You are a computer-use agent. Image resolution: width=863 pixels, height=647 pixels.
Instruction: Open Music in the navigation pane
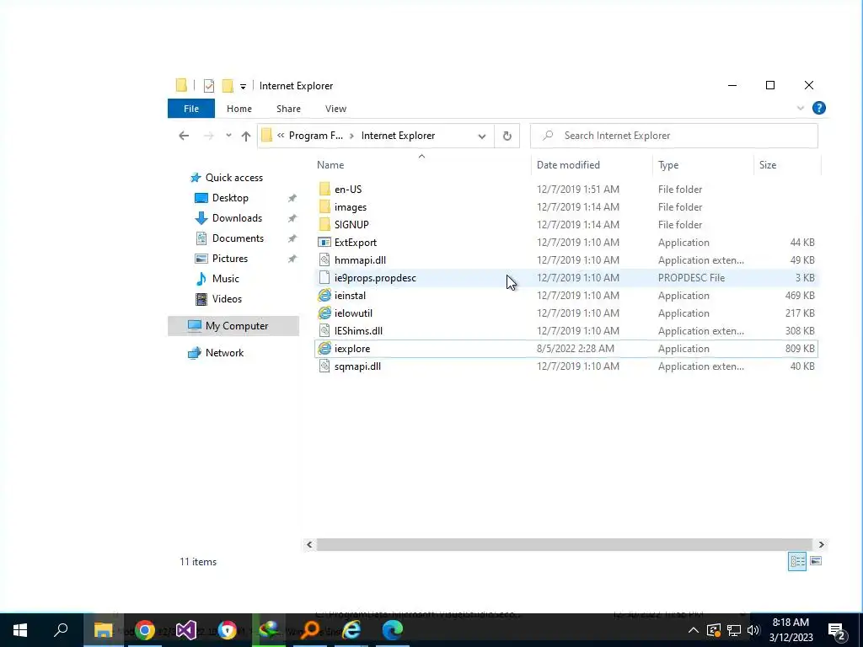click(226, 279)
